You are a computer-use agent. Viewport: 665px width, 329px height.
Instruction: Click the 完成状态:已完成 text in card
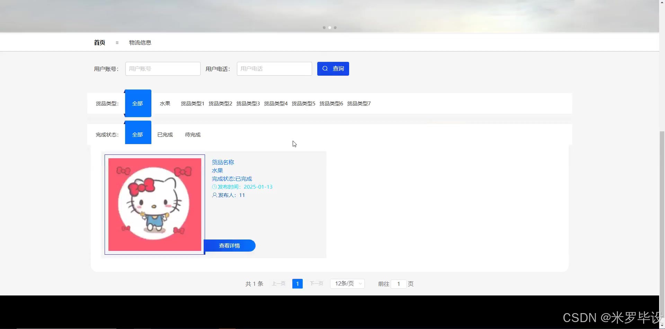(x=232, y=179)
